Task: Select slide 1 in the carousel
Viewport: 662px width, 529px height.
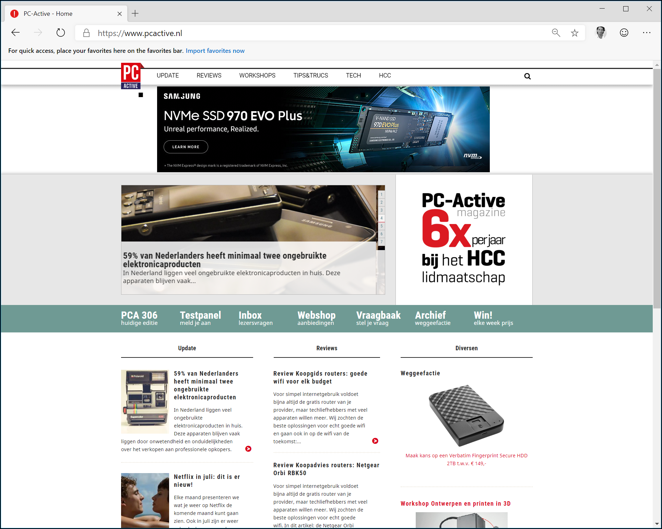Action: 381,195
